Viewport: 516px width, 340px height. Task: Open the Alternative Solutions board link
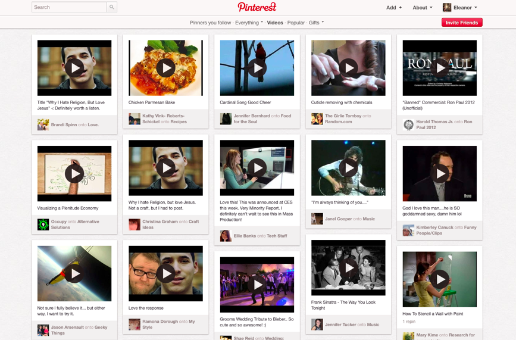(75, 224)
